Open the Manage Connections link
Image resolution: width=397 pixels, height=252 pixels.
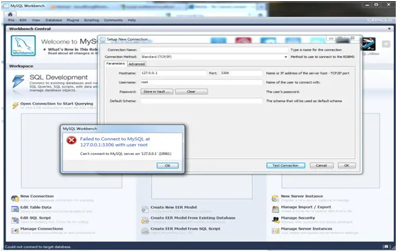coord(42,229)
